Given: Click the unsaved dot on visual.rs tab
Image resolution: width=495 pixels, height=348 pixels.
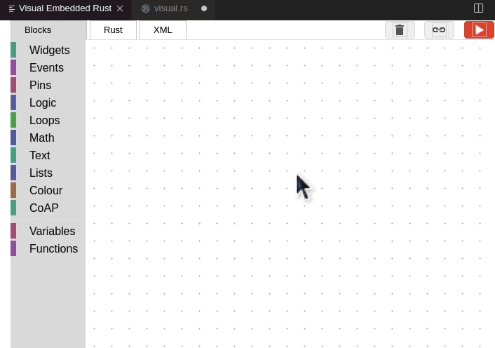Looking at the screenshot, I should pyautogui.click(x=204, y=8).
